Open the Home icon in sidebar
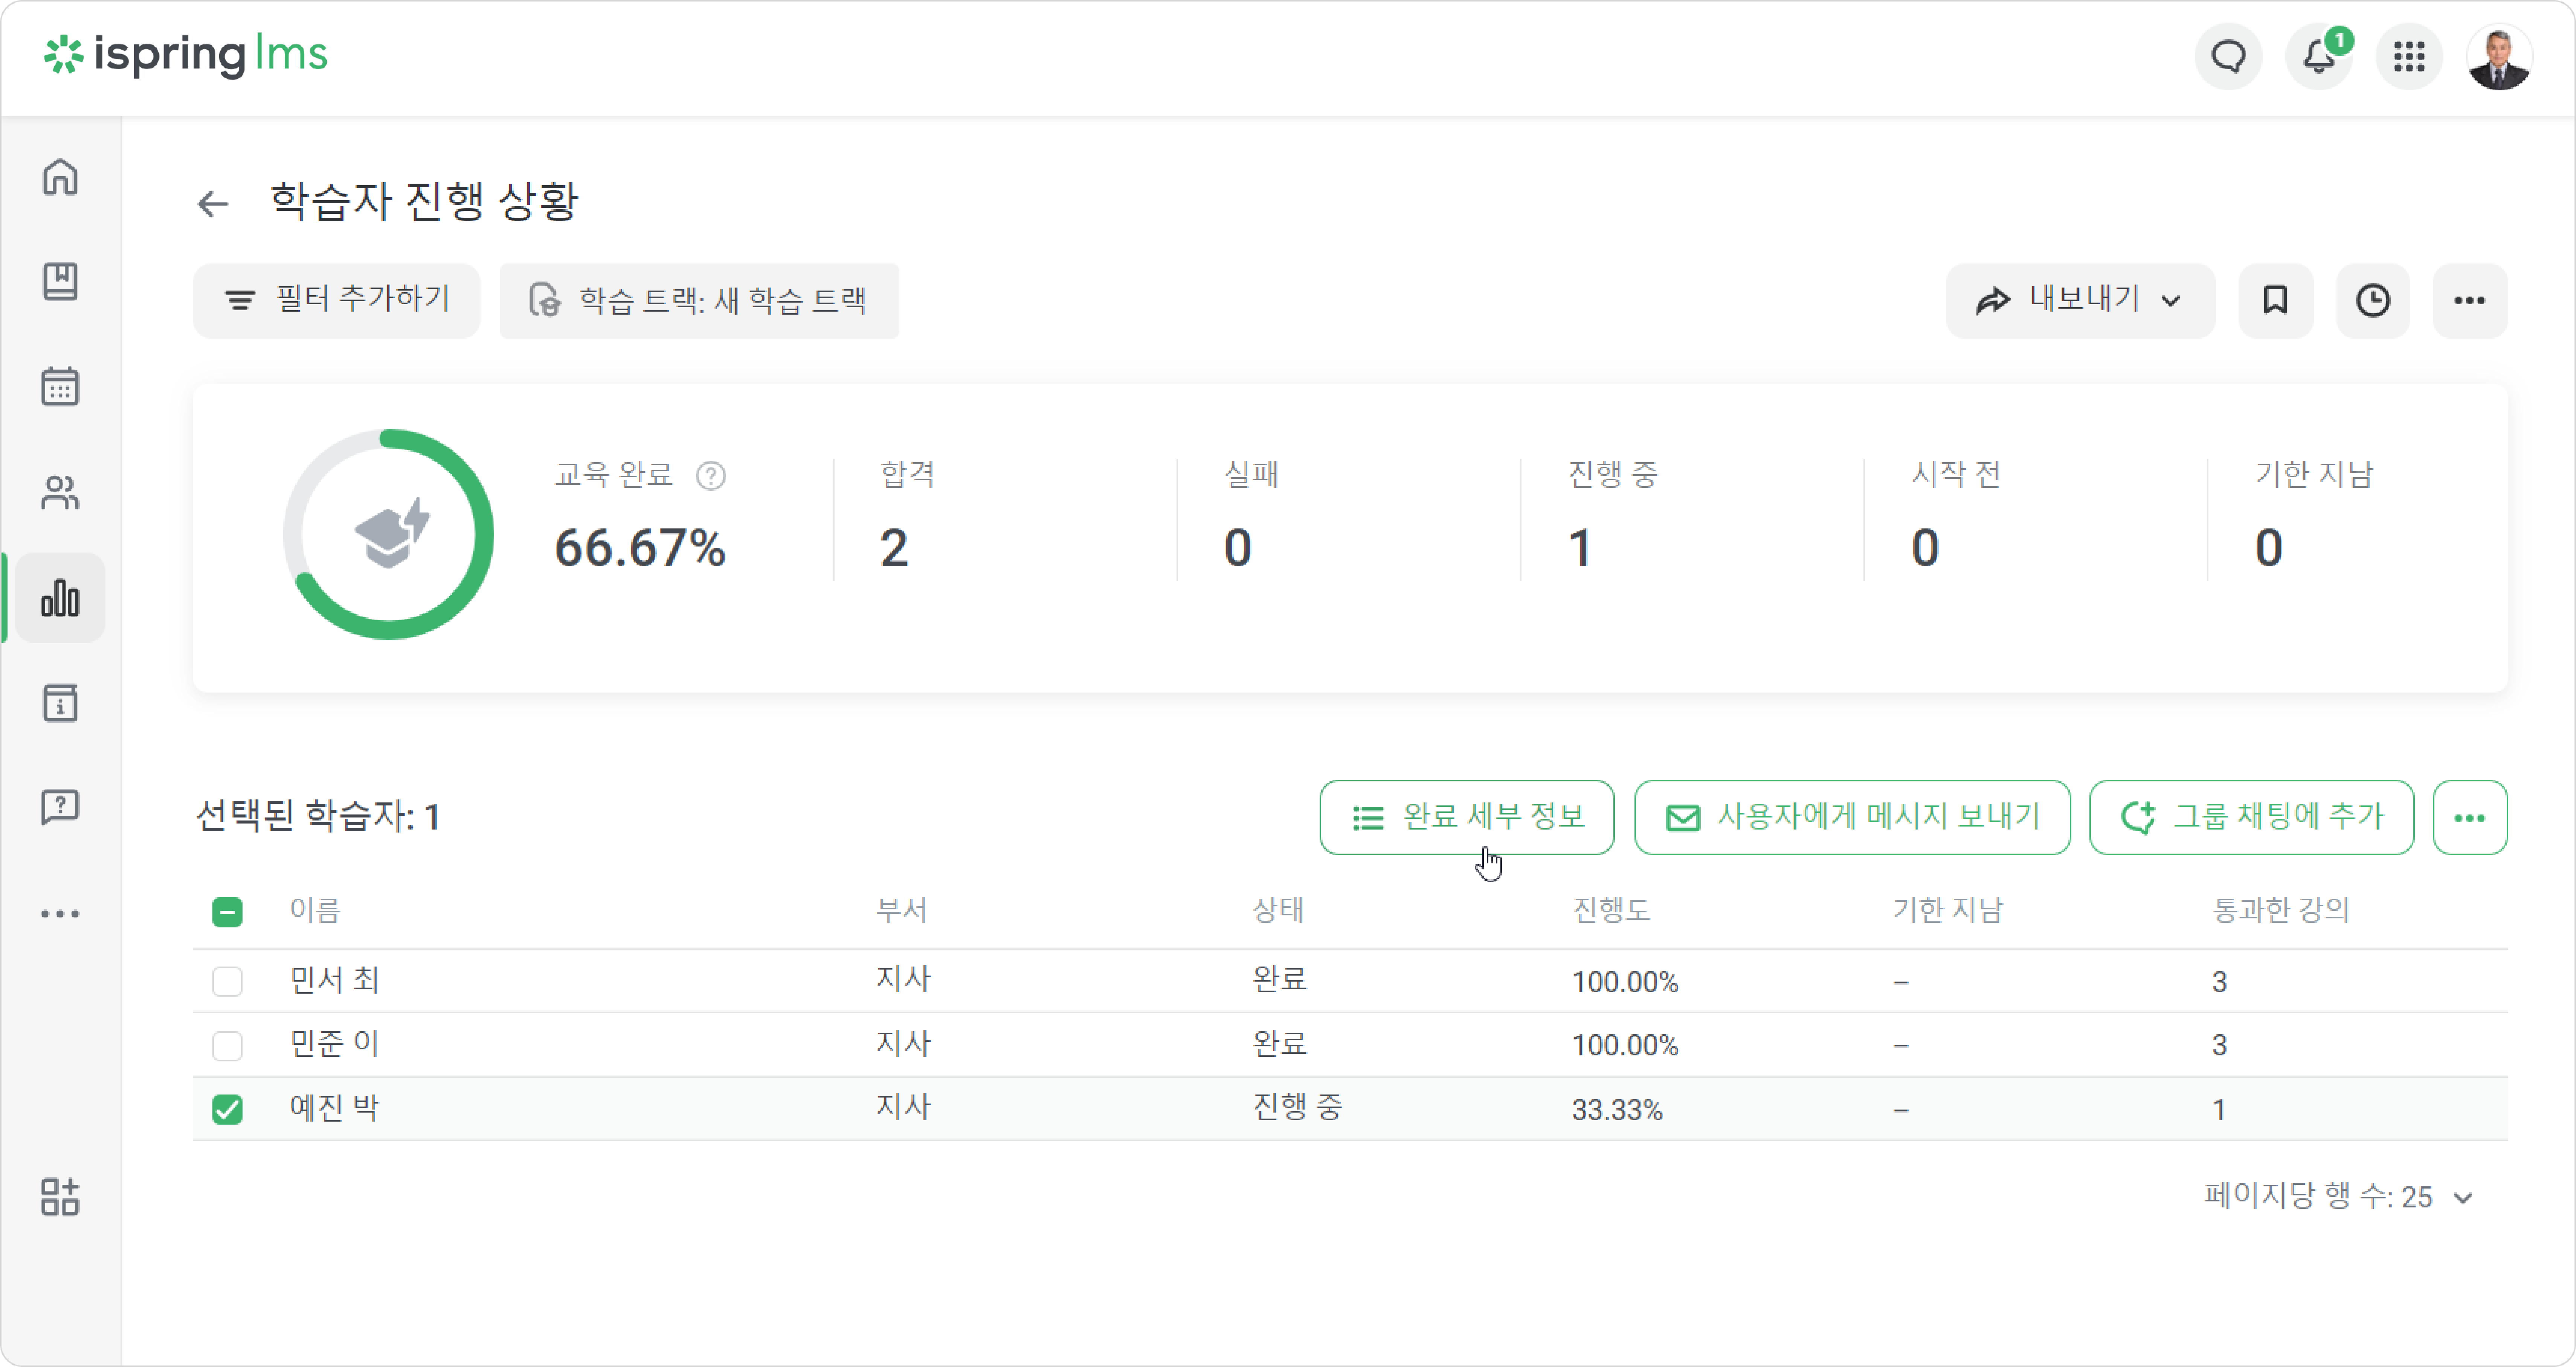This screenshot has height=1367, width=2576. pos(60,178)
